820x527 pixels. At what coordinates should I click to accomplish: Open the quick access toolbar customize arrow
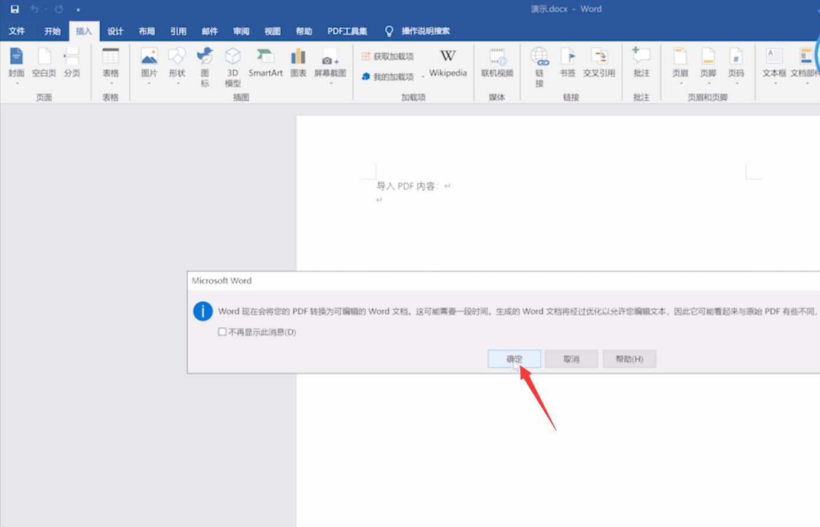tap(78, 9)
